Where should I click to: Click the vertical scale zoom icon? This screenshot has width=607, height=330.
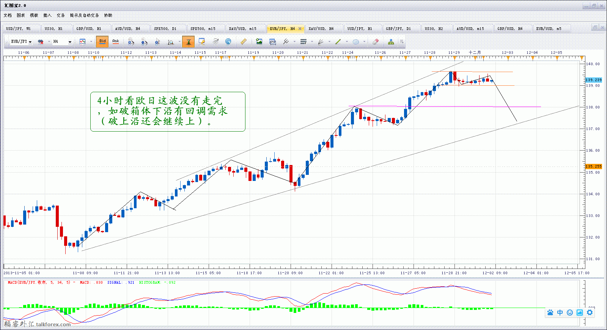pyautogui.click(x=171, y=42)
